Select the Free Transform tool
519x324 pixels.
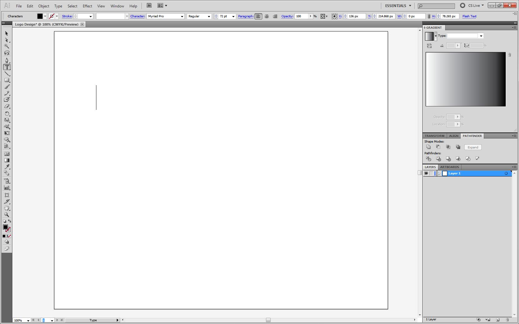click(7, 133)
